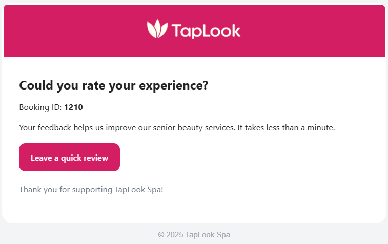Click the copyright © symbol in footer
The height and width of the screenshot is (244, 388).
tap(161, 235)
